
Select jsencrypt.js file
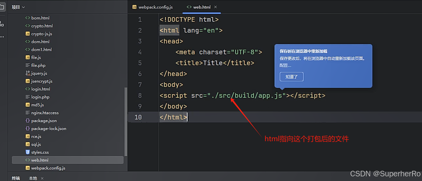click(42, 81)
